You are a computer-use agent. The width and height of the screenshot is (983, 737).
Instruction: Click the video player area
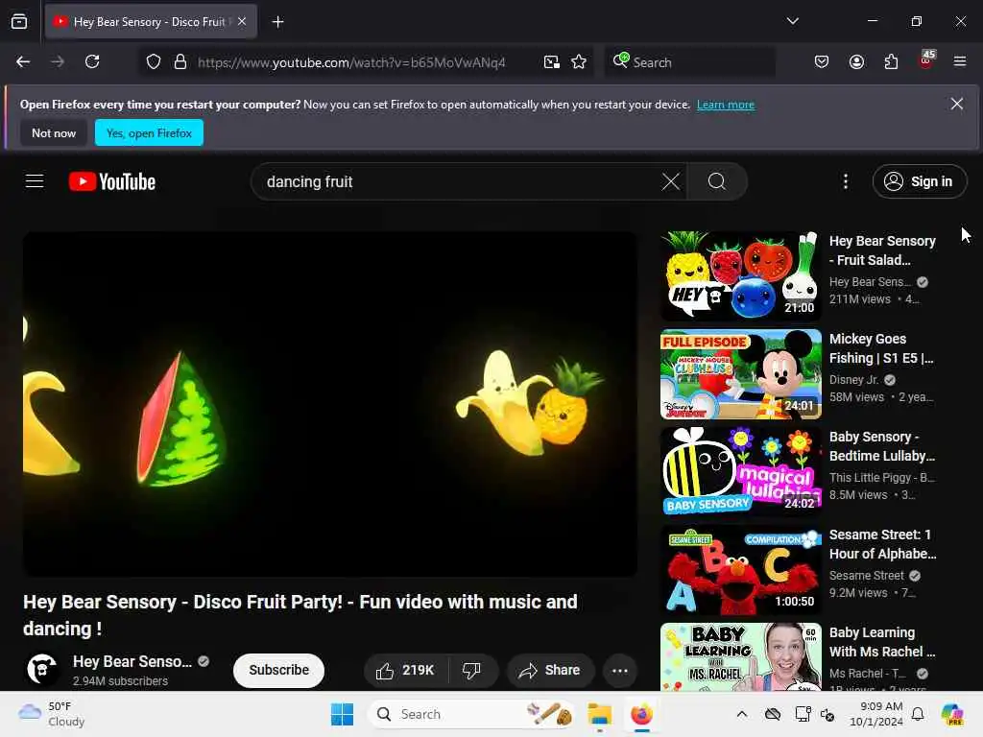click(330, 404)
